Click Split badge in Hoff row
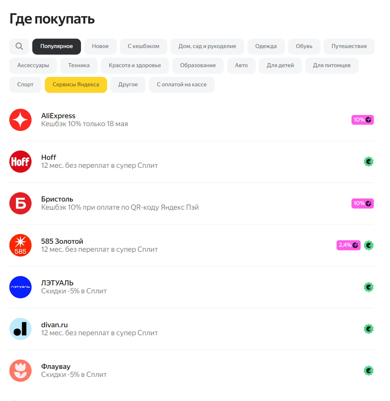 tap(369, 162)
